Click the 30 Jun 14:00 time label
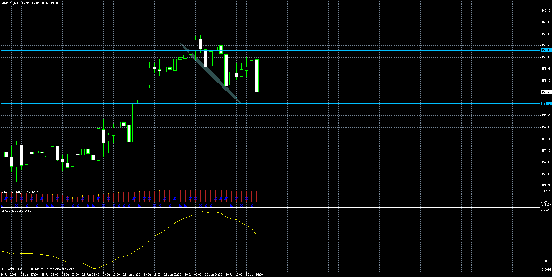 click(x=254, y=275)
